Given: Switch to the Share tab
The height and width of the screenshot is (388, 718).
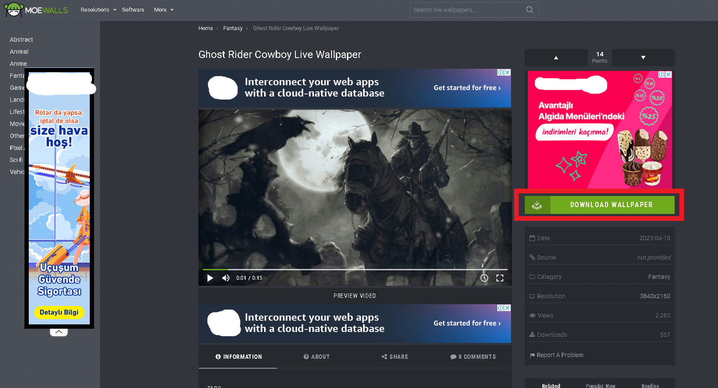Looking at the screenshot, I should [x=395, y=357].
